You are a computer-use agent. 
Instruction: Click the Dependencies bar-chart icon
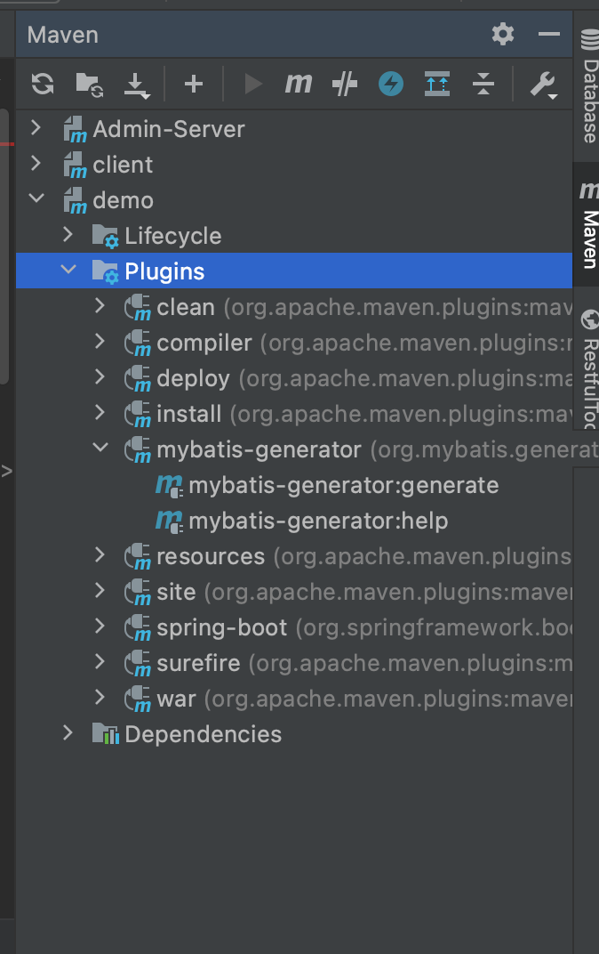point(105,734)
